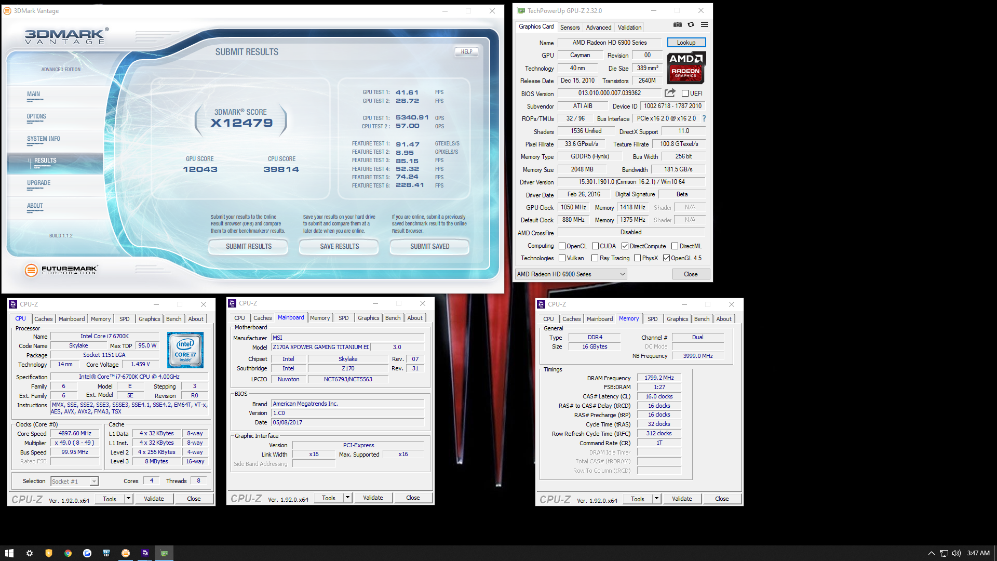Open Graphics tab in the CPU-Z CPU window
The image size is (997, 561).
click(x=150, y=319)
